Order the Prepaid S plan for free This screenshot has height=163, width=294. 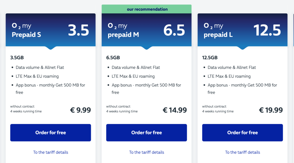tap(51, 132)
